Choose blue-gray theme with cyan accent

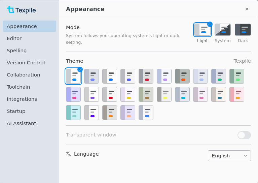coord(182,94)
